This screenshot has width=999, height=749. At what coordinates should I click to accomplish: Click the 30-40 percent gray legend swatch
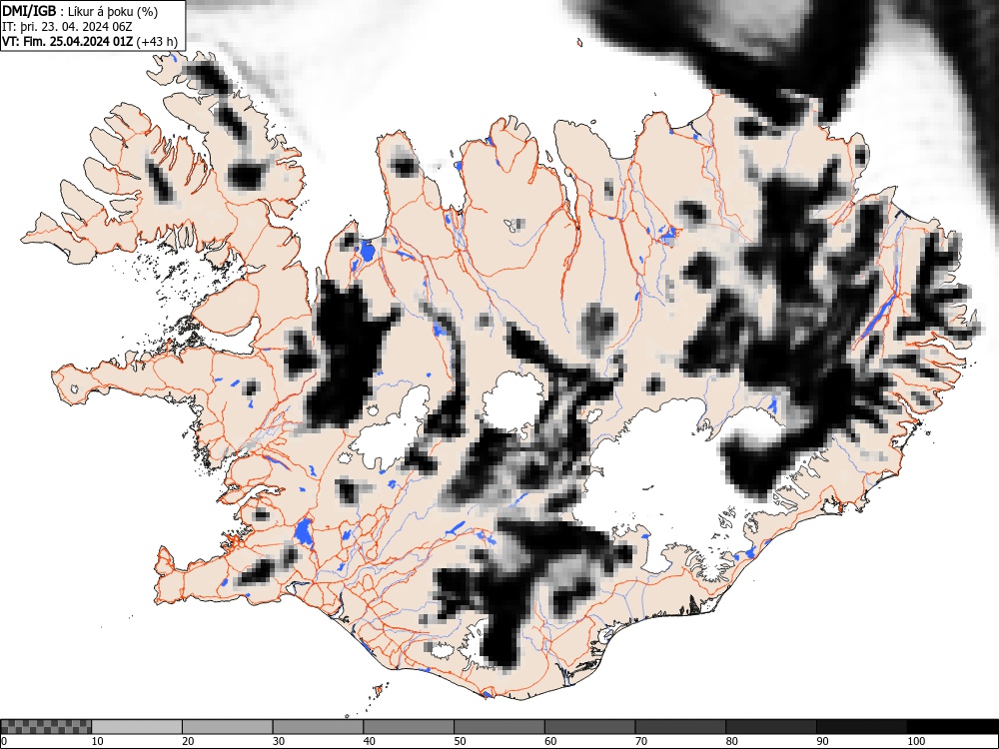[318, 727]
